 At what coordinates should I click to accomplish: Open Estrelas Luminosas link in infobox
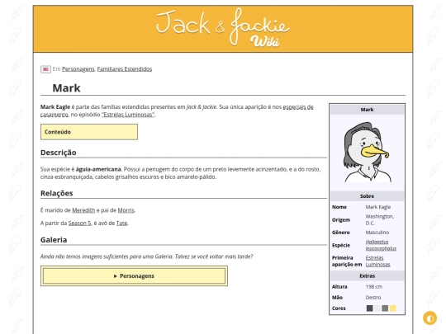(377, 261)
